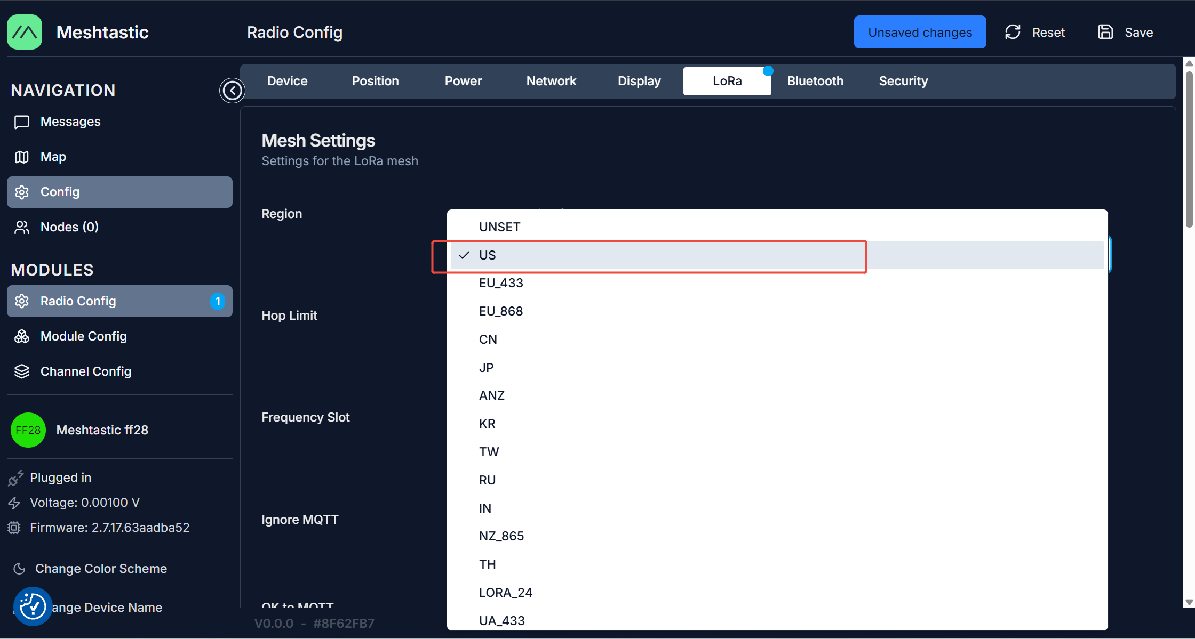1195x639 pixels.
Task: Open Nodes (0) list
Action: tap(69, 228)
